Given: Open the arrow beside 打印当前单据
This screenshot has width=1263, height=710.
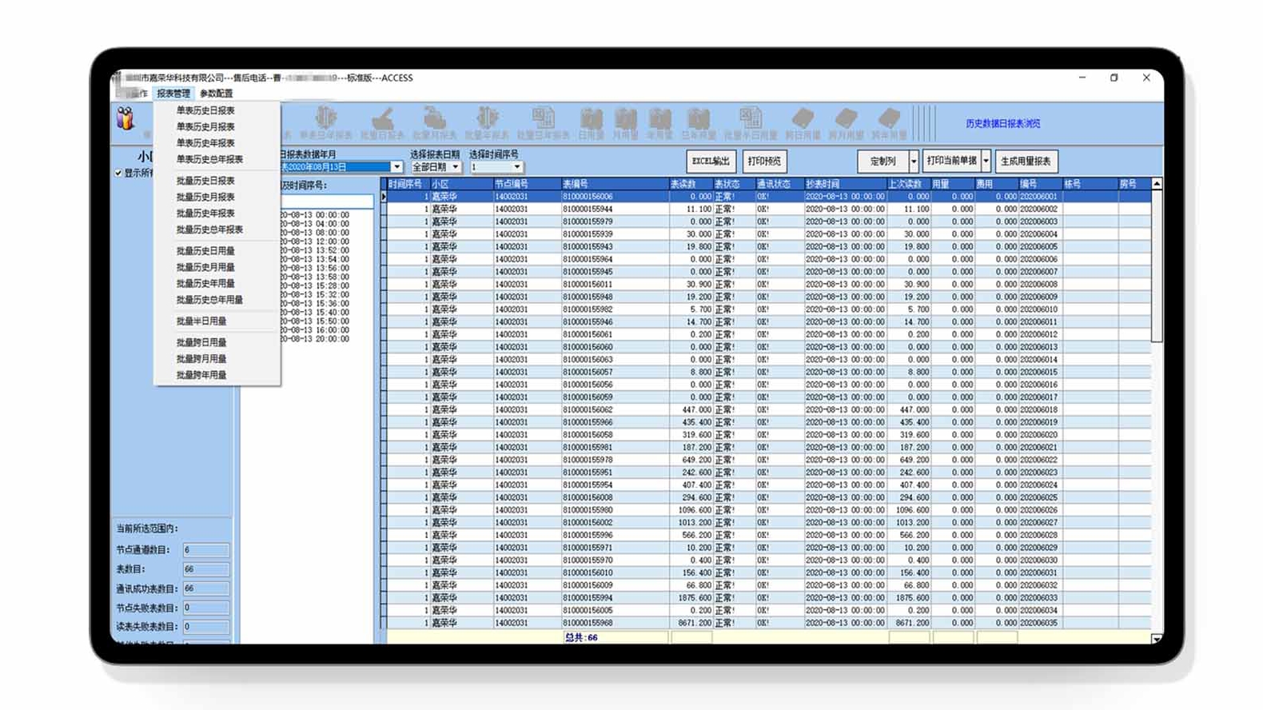Looking at the screenshot, I should pos(986,162).
